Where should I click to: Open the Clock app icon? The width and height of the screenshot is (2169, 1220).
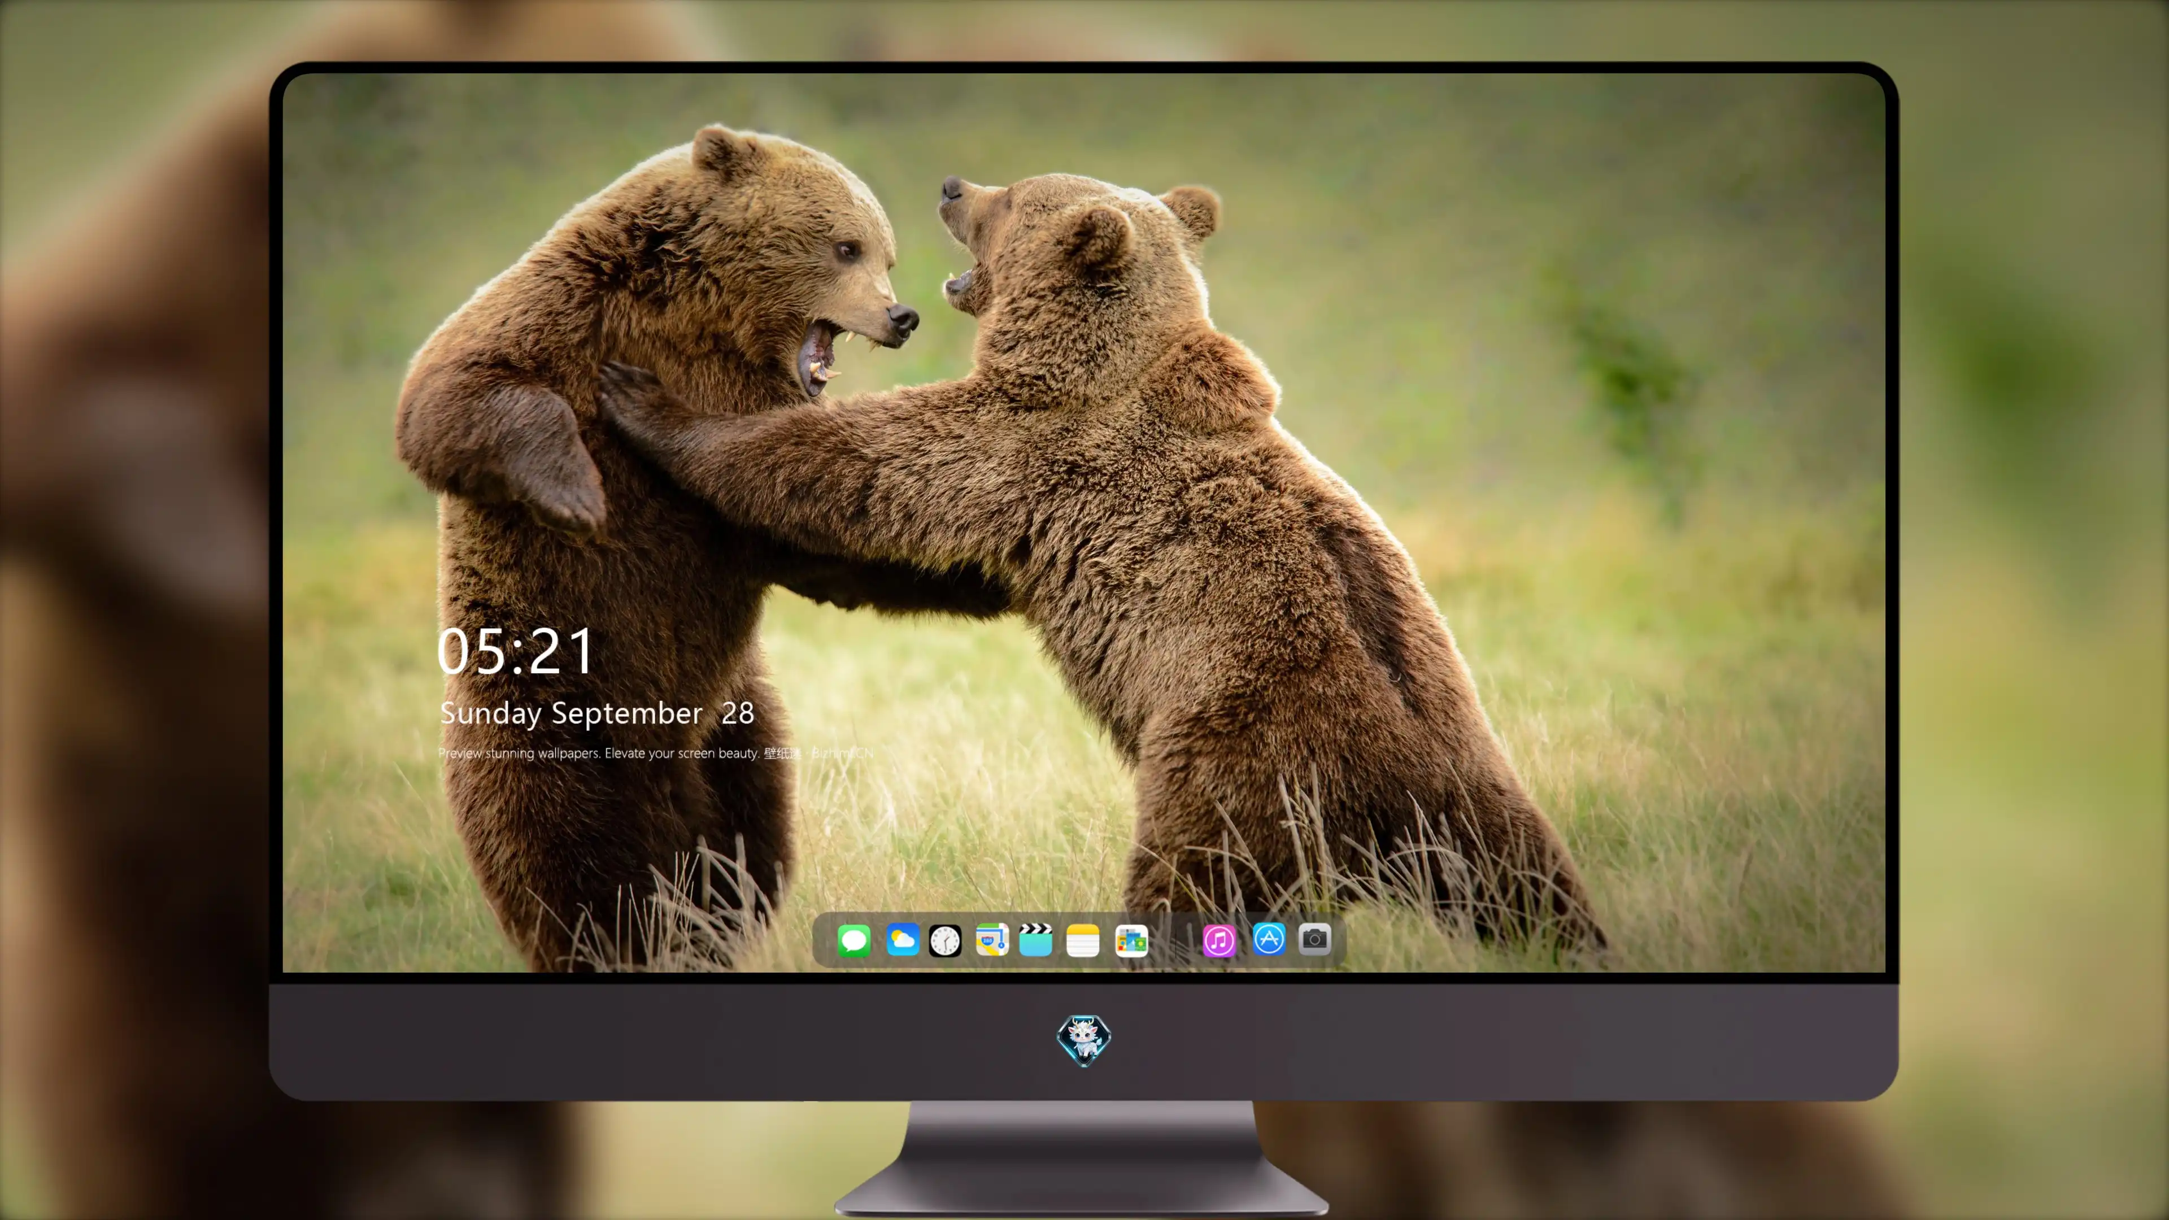(x=945, y=940)
